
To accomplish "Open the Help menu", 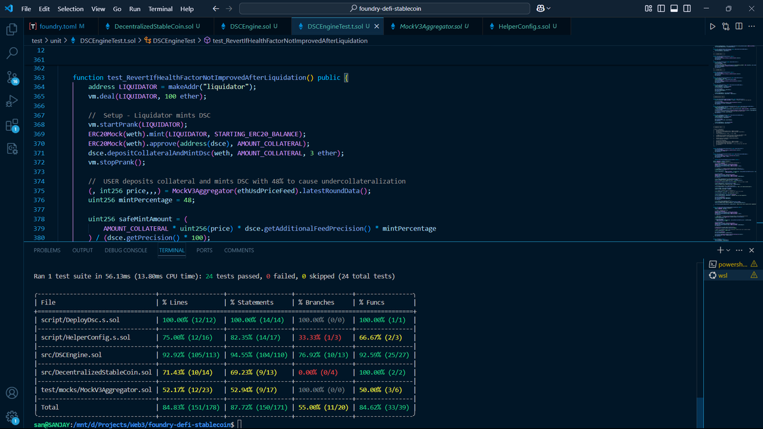I will 187,9.
